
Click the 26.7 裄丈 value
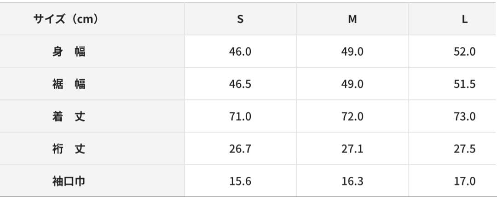pyautogui.click(x=240, y=149)
